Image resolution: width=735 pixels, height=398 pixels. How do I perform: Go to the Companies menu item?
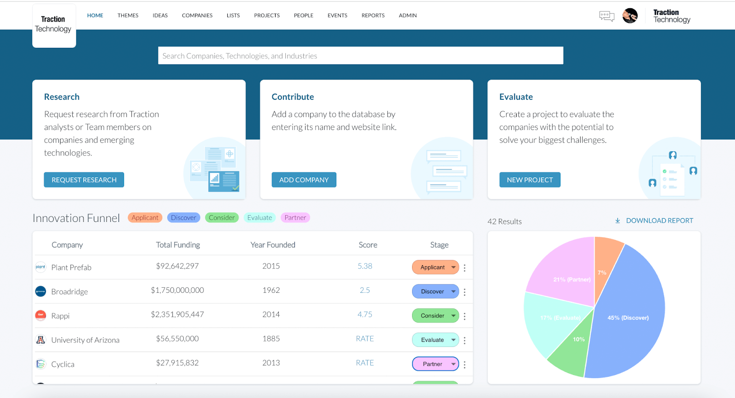[x=197, y=15]
